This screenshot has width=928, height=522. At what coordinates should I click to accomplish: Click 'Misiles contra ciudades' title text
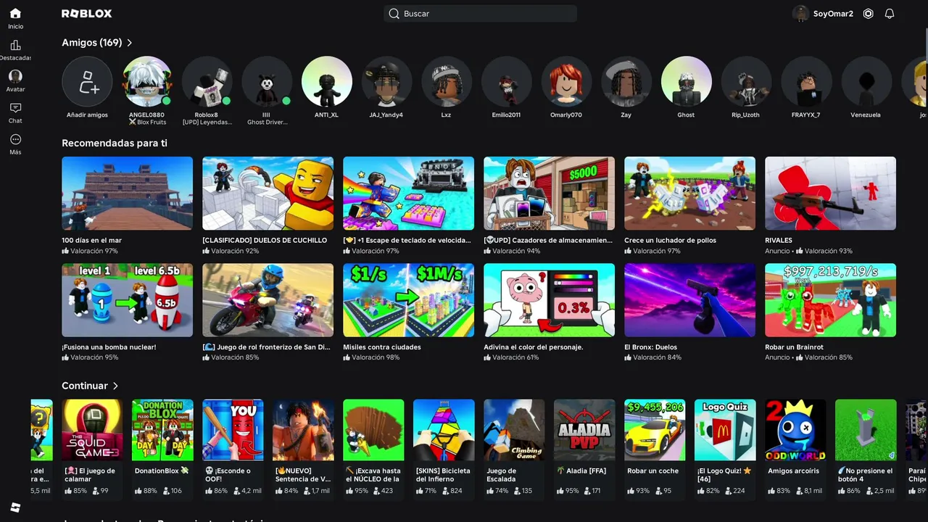(382, 347)
